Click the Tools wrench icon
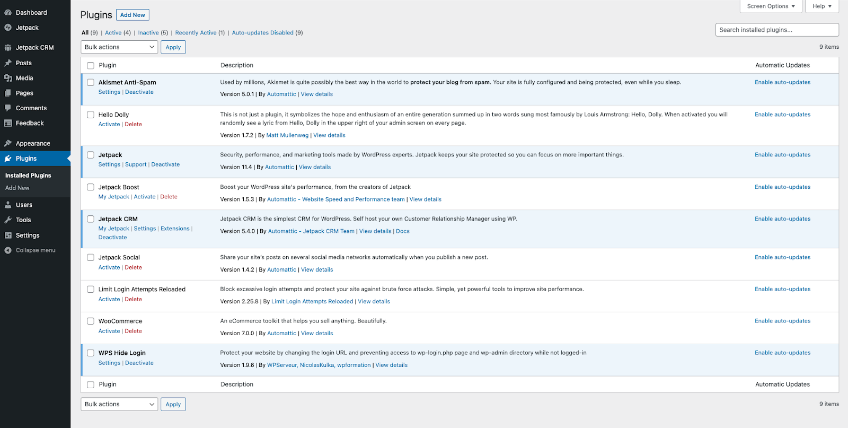The width and height of the screenshot is (848, 428). (8, 220)
